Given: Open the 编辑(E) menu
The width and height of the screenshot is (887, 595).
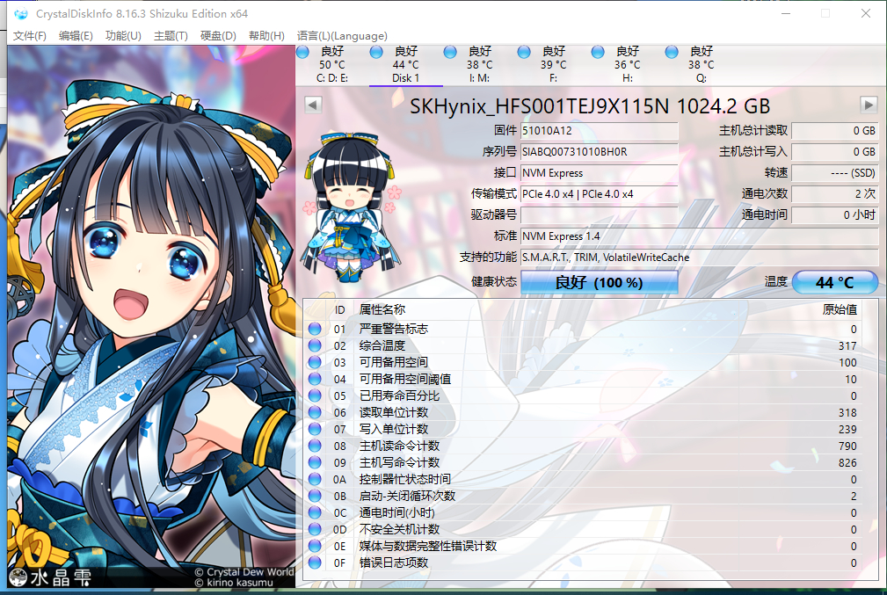Looking at the screenshot, I should point(76,36).
